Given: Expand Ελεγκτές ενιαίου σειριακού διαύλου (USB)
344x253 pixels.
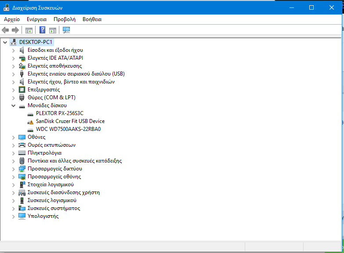Looking at the screenshot, I should (13, 74).
